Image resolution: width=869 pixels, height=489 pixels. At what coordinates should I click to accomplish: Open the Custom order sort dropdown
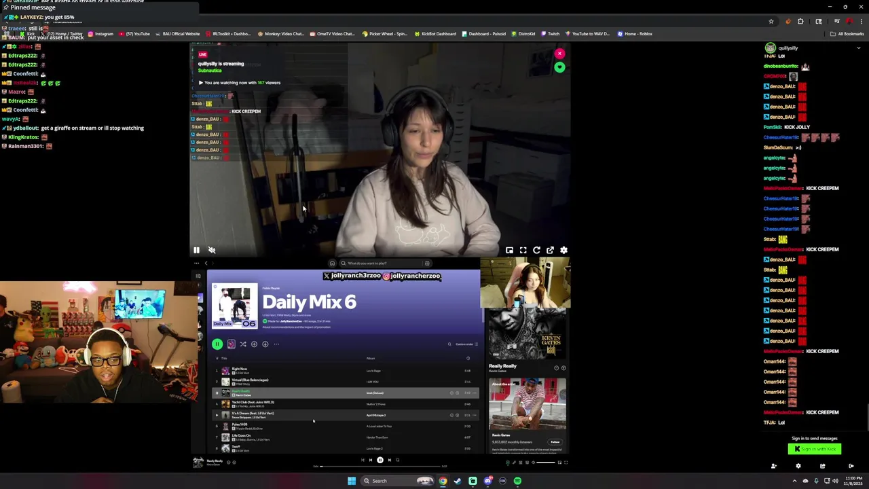tap(466, 344)
